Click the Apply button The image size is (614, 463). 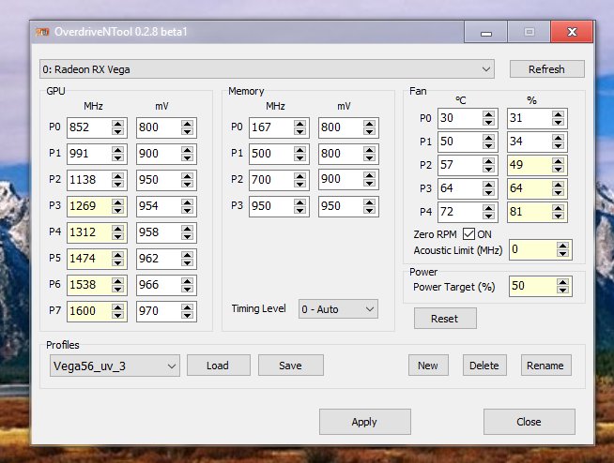point(364,422)
